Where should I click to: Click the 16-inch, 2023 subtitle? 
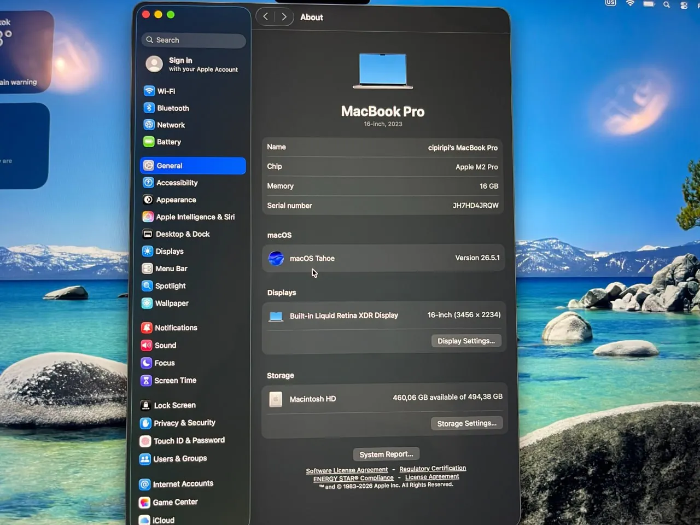tap(383, 124)
